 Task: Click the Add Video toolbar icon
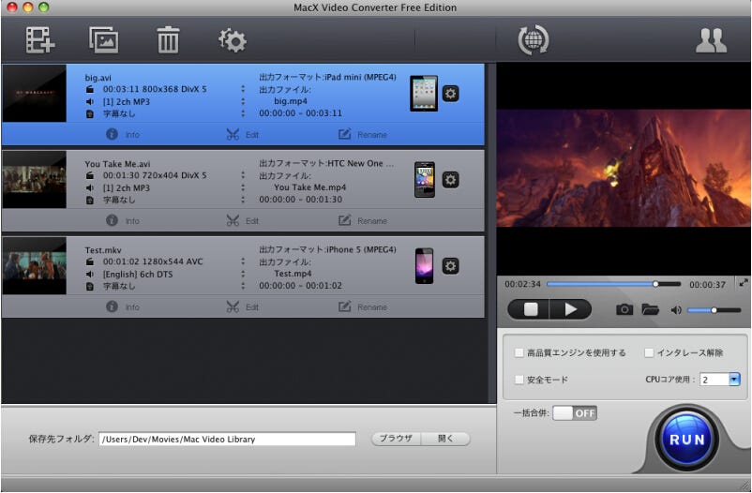(x=40, y=39)
